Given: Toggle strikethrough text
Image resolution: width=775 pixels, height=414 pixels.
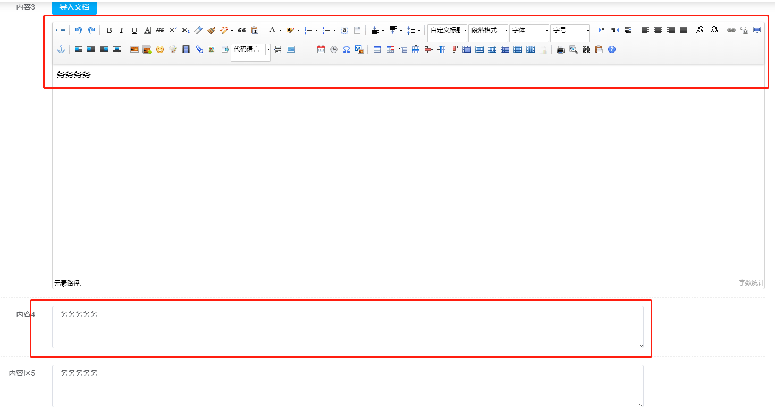Looking at the screenshot, I should (160, 30).
